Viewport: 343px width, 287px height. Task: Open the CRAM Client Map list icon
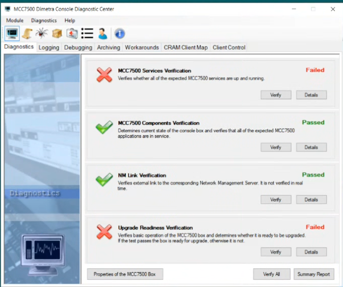[x=87, y=33]
